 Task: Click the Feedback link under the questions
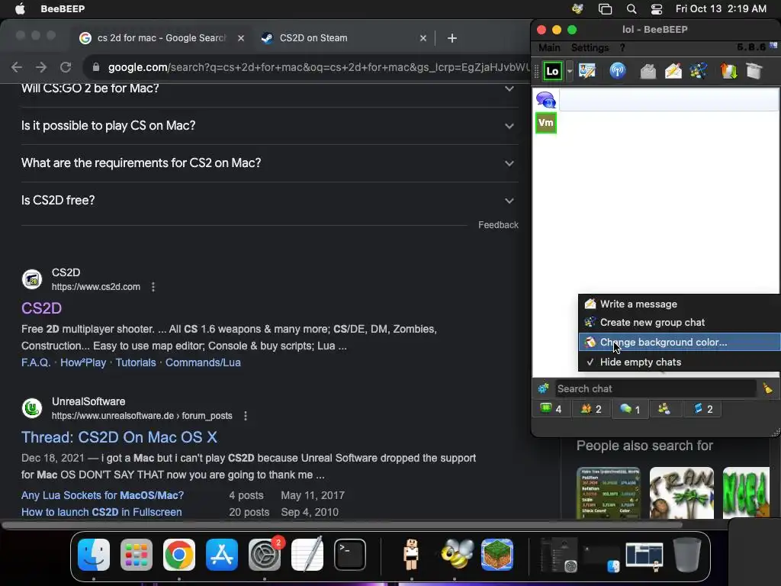coord(498,225)
